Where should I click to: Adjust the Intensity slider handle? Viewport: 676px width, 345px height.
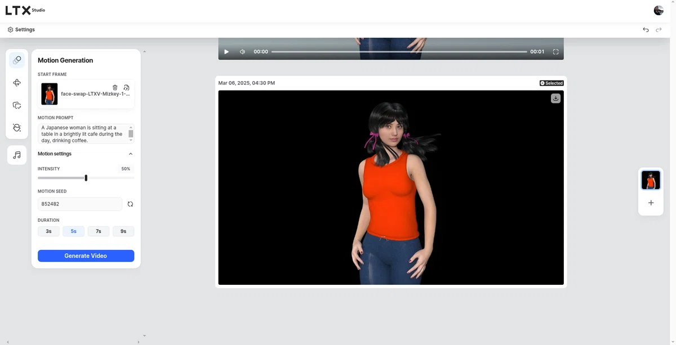pyautogui.click(x=86, y=178)
